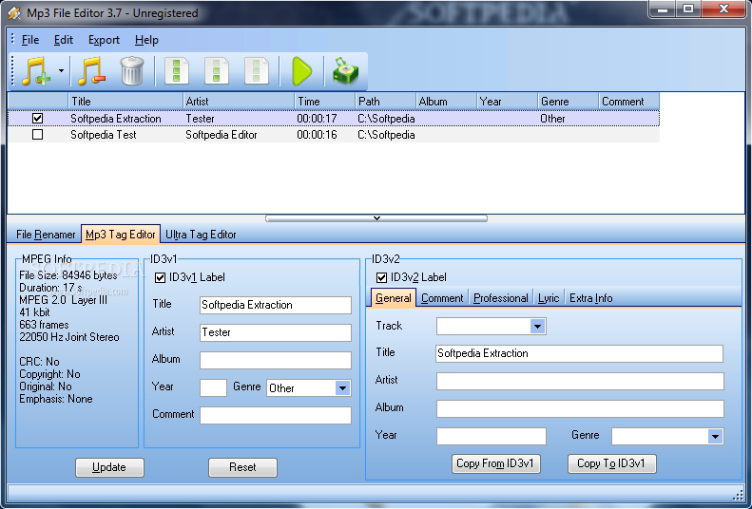752x509 pixels.
Task: Open the Export menu
Action: tap(104, 40)
